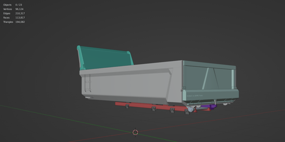Click the 3D cursor at the origin
This screenshot has width=285, height=142.
click(135, 132)
